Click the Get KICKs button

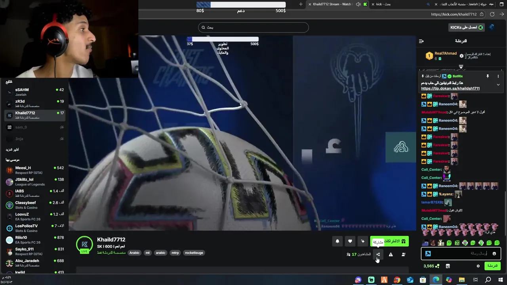tap(466, 27)
